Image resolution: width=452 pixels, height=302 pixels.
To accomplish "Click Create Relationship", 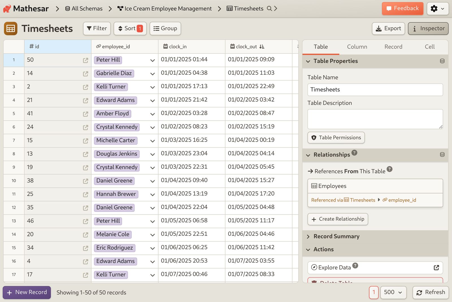I will (338, 219).
